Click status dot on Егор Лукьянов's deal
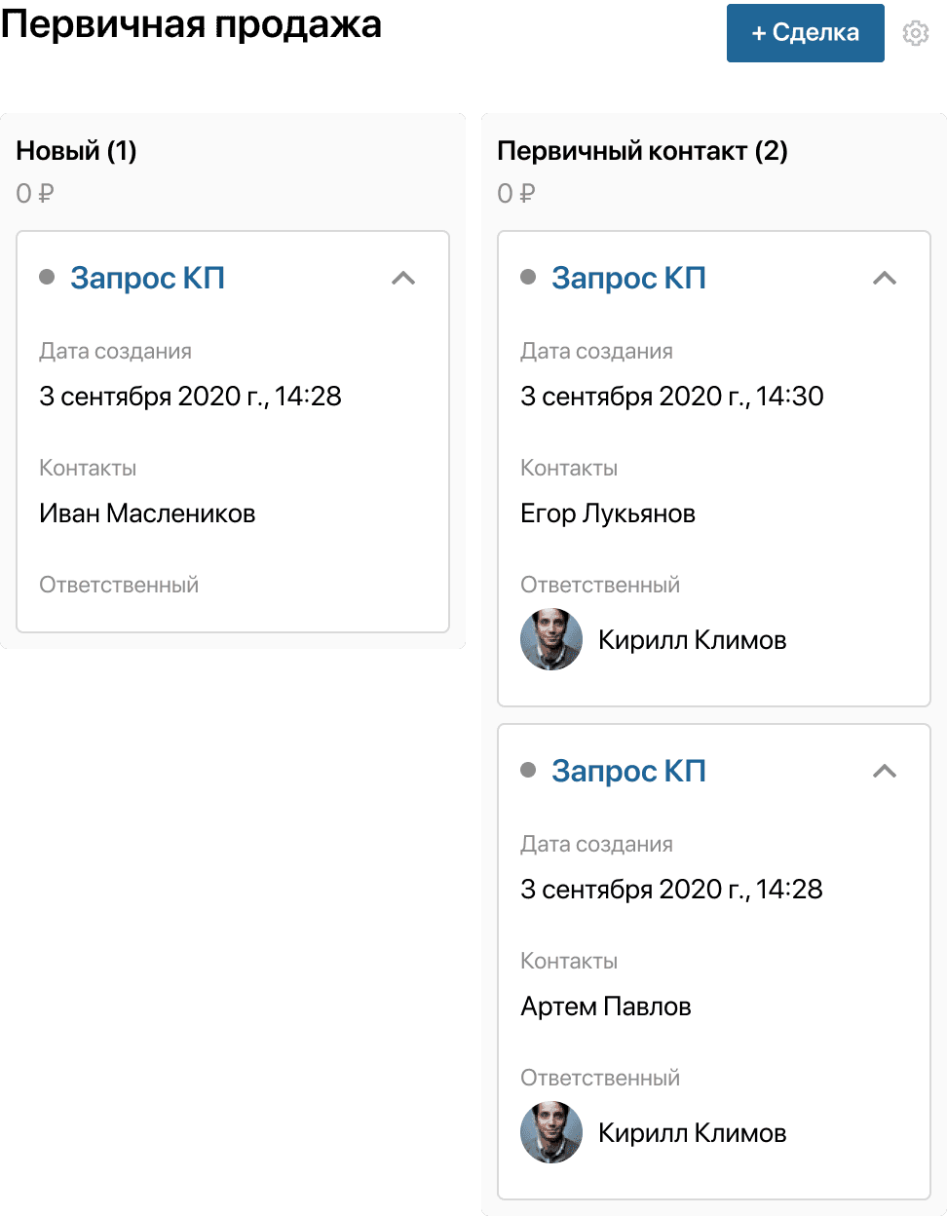The image size is (947, 1216). [x=528, y=278]
